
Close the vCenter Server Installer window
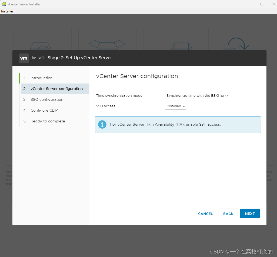click(274, 4)
